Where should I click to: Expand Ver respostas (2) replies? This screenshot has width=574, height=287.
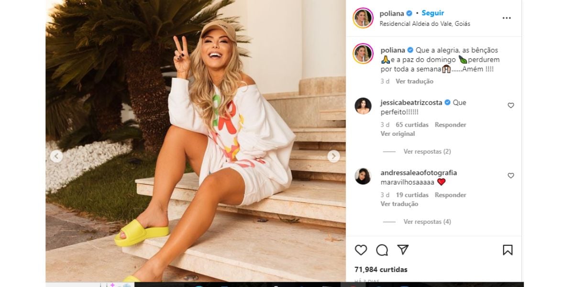click(427, 152)
